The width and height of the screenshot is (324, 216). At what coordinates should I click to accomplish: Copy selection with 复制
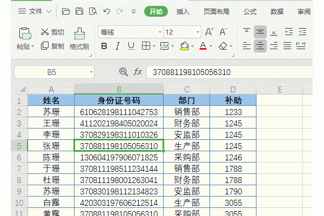click(x=52, y=46)
